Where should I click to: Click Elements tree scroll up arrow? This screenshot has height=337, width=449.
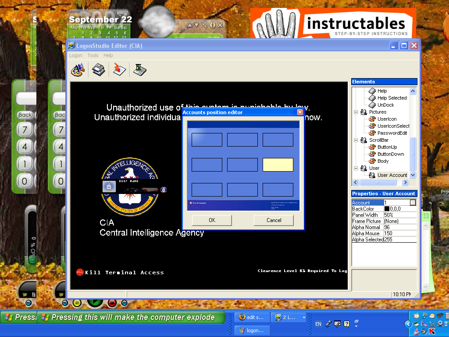[413, 91]
